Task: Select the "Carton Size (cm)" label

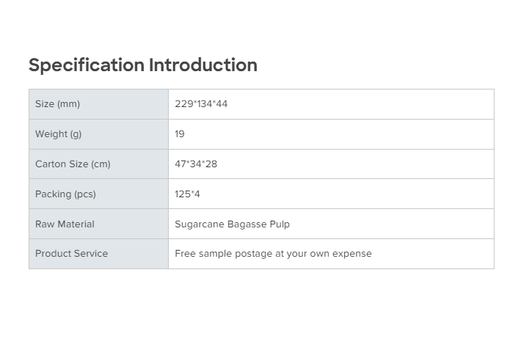Action: pos(73,164)
